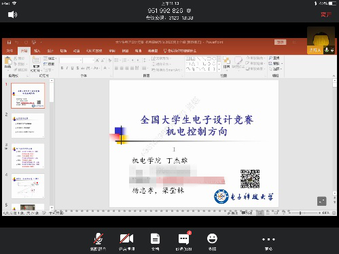
Task: Toggle Italic formatting
Action: [x=67, y=68]
